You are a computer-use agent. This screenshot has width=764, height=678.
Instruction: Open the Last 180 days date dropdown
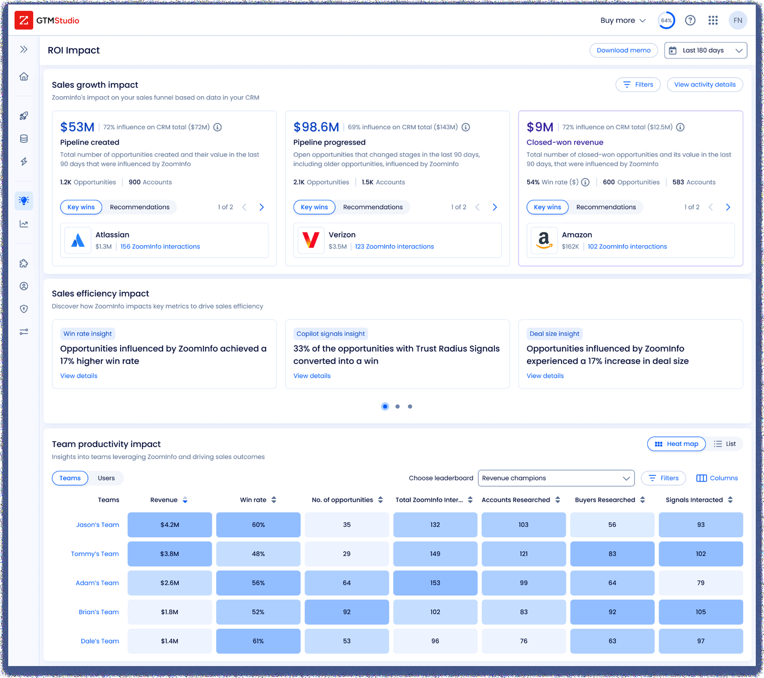[x=706, y=50]
